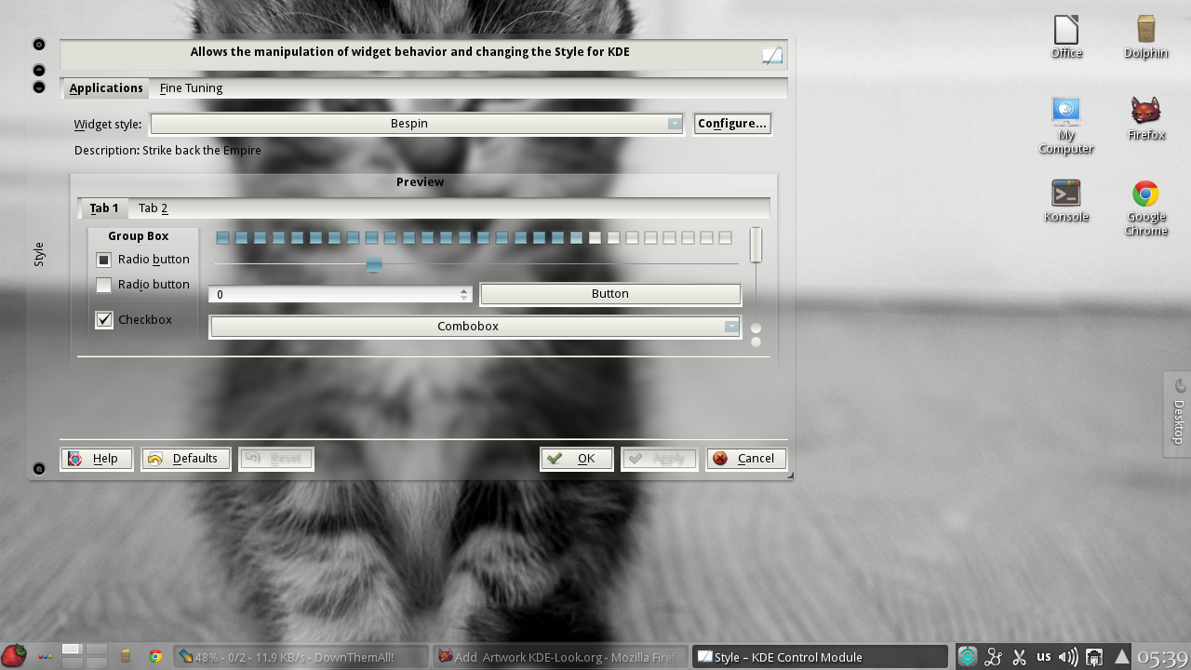Increase the spinbox value with up arrow
Screen dimensions: 1191x670
pyautogui.click(x=464, y=290)
